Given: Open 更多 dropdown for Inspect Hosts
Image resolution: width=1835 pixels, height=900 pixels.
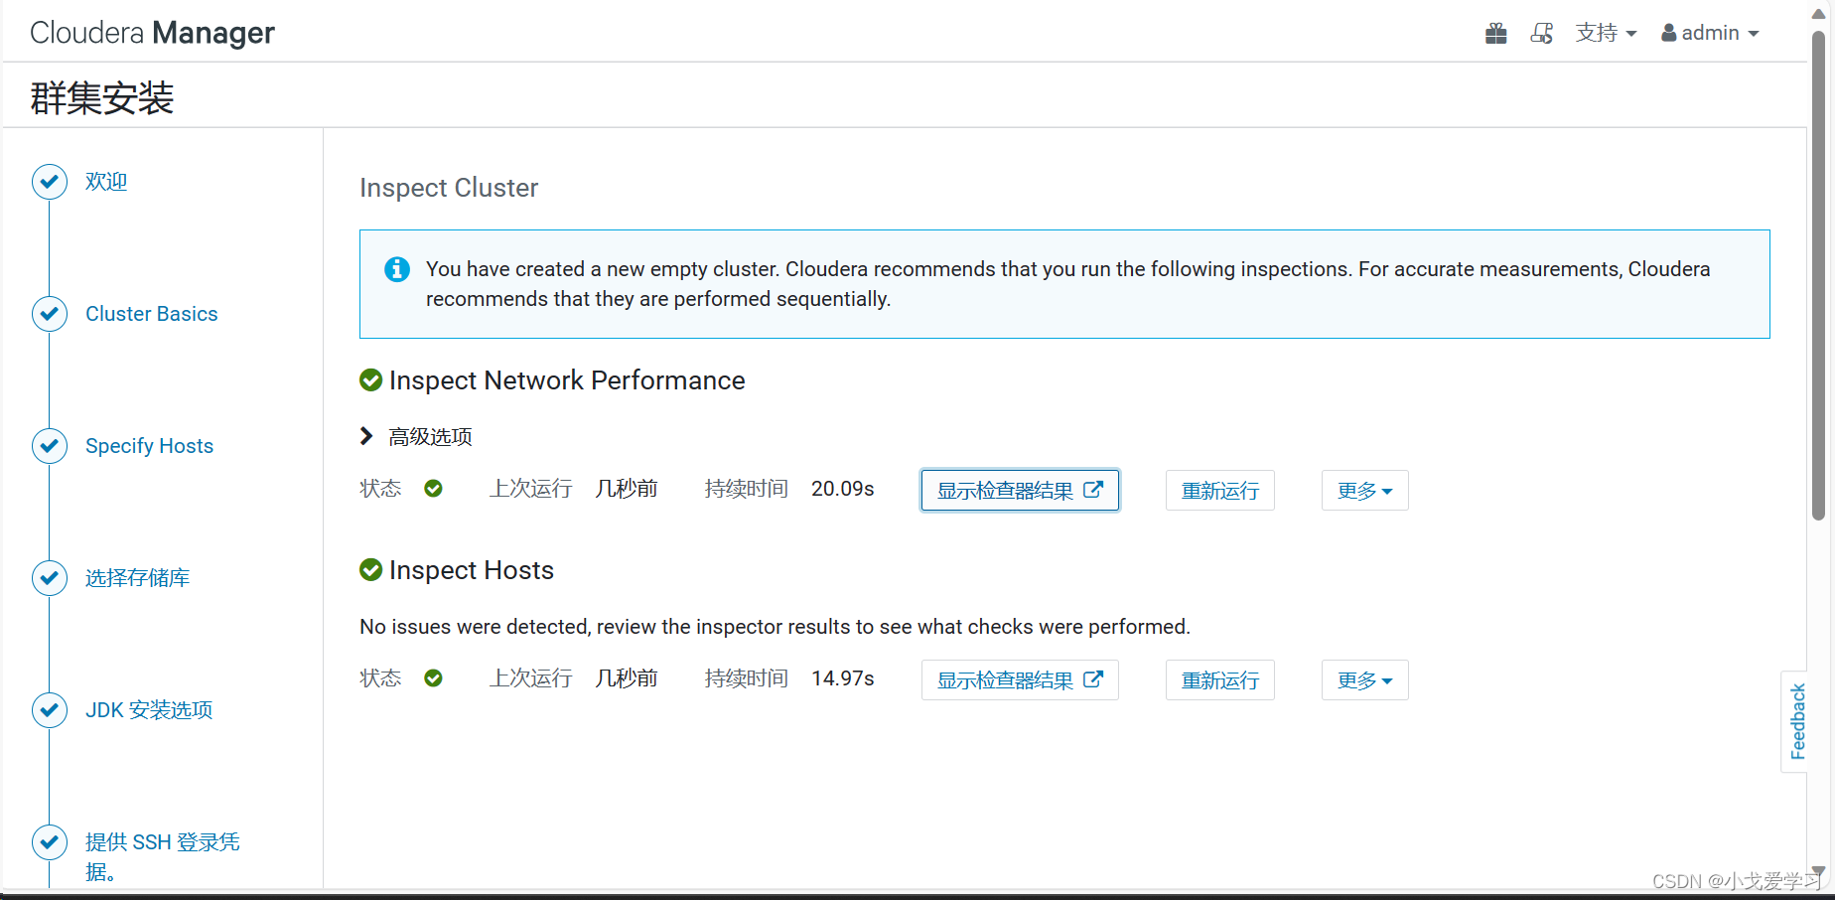Looking at the screenshot, I should click(x=1365, y=680).
